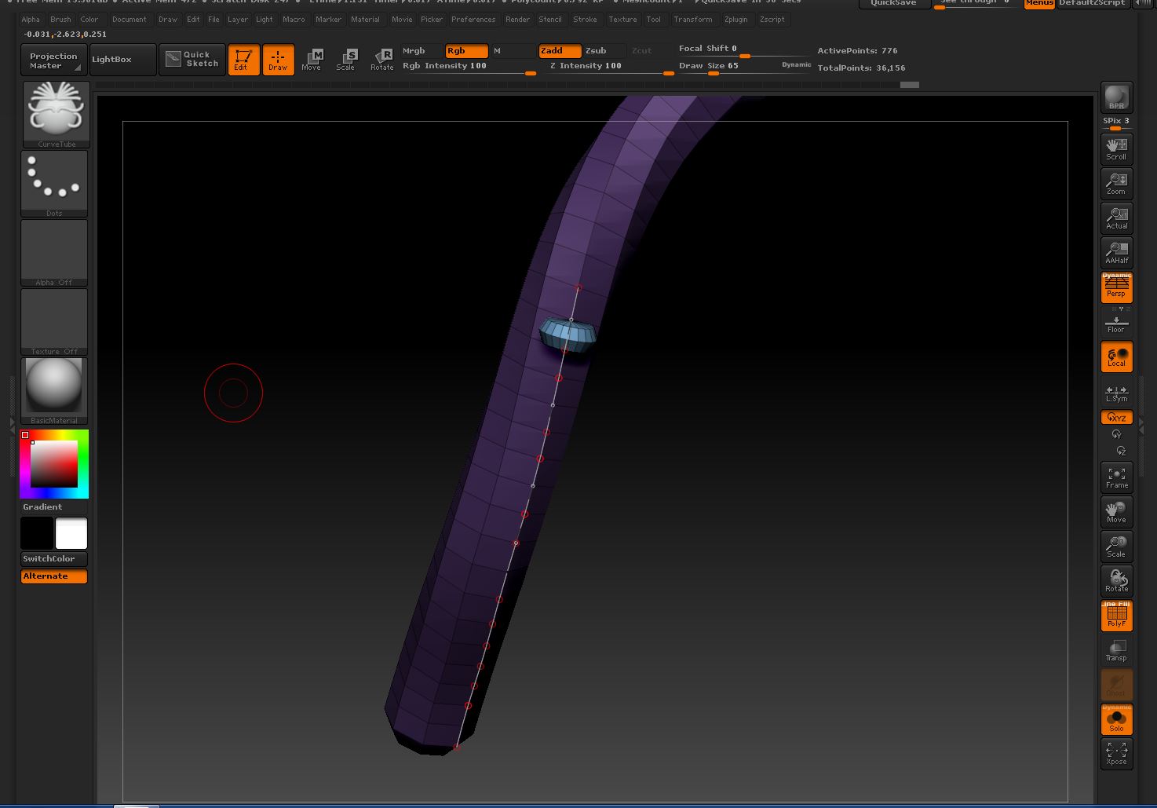Select Scale mode in top shelf
The width and height of the screenshot is (1157, 808).
(346, 60)
